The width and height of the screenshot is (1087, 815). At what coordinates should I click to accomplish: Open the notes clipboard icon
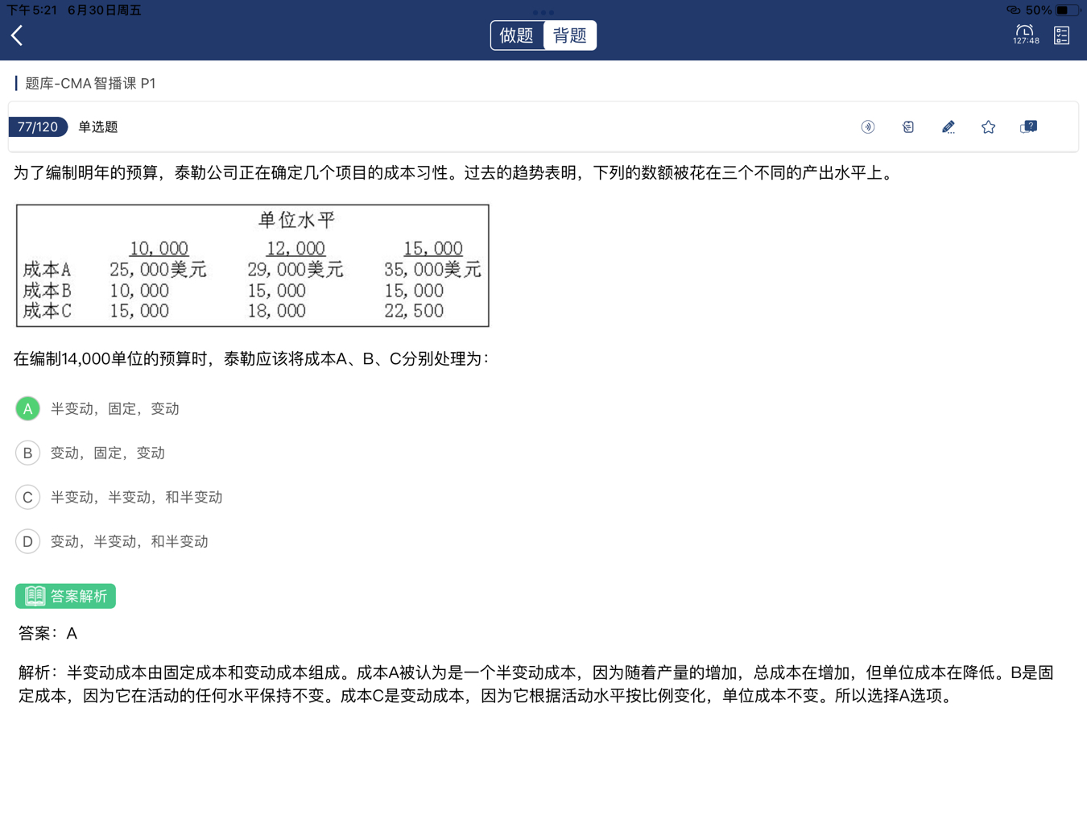pyautogui.click(x=908, y=127)
